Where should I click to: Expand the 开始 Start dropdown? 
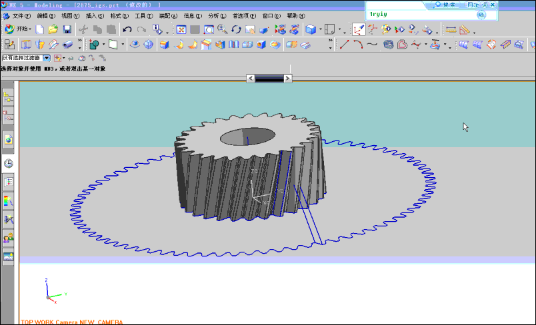coord(30,29)
